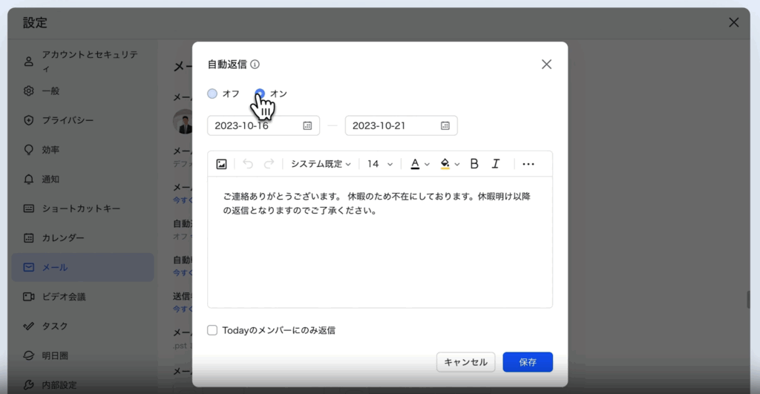Expand the highlight color dropdown arrow
760x394 pixels.
click(457, 164)
